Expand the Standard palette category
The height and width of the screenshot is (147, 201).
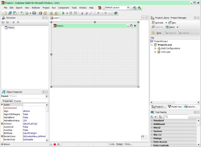point(152,121)
